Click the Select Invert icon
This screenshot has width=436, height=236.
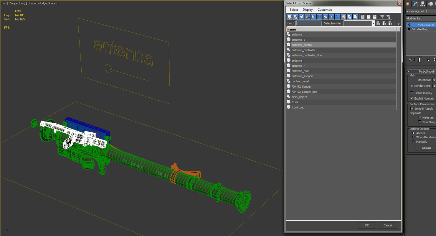375,17
